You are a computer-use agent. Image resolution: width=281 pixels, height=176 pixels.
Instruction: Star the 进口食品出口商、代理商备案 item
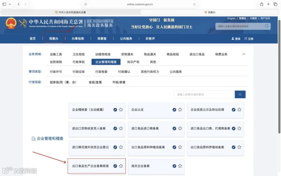click(x=239, y=128)
